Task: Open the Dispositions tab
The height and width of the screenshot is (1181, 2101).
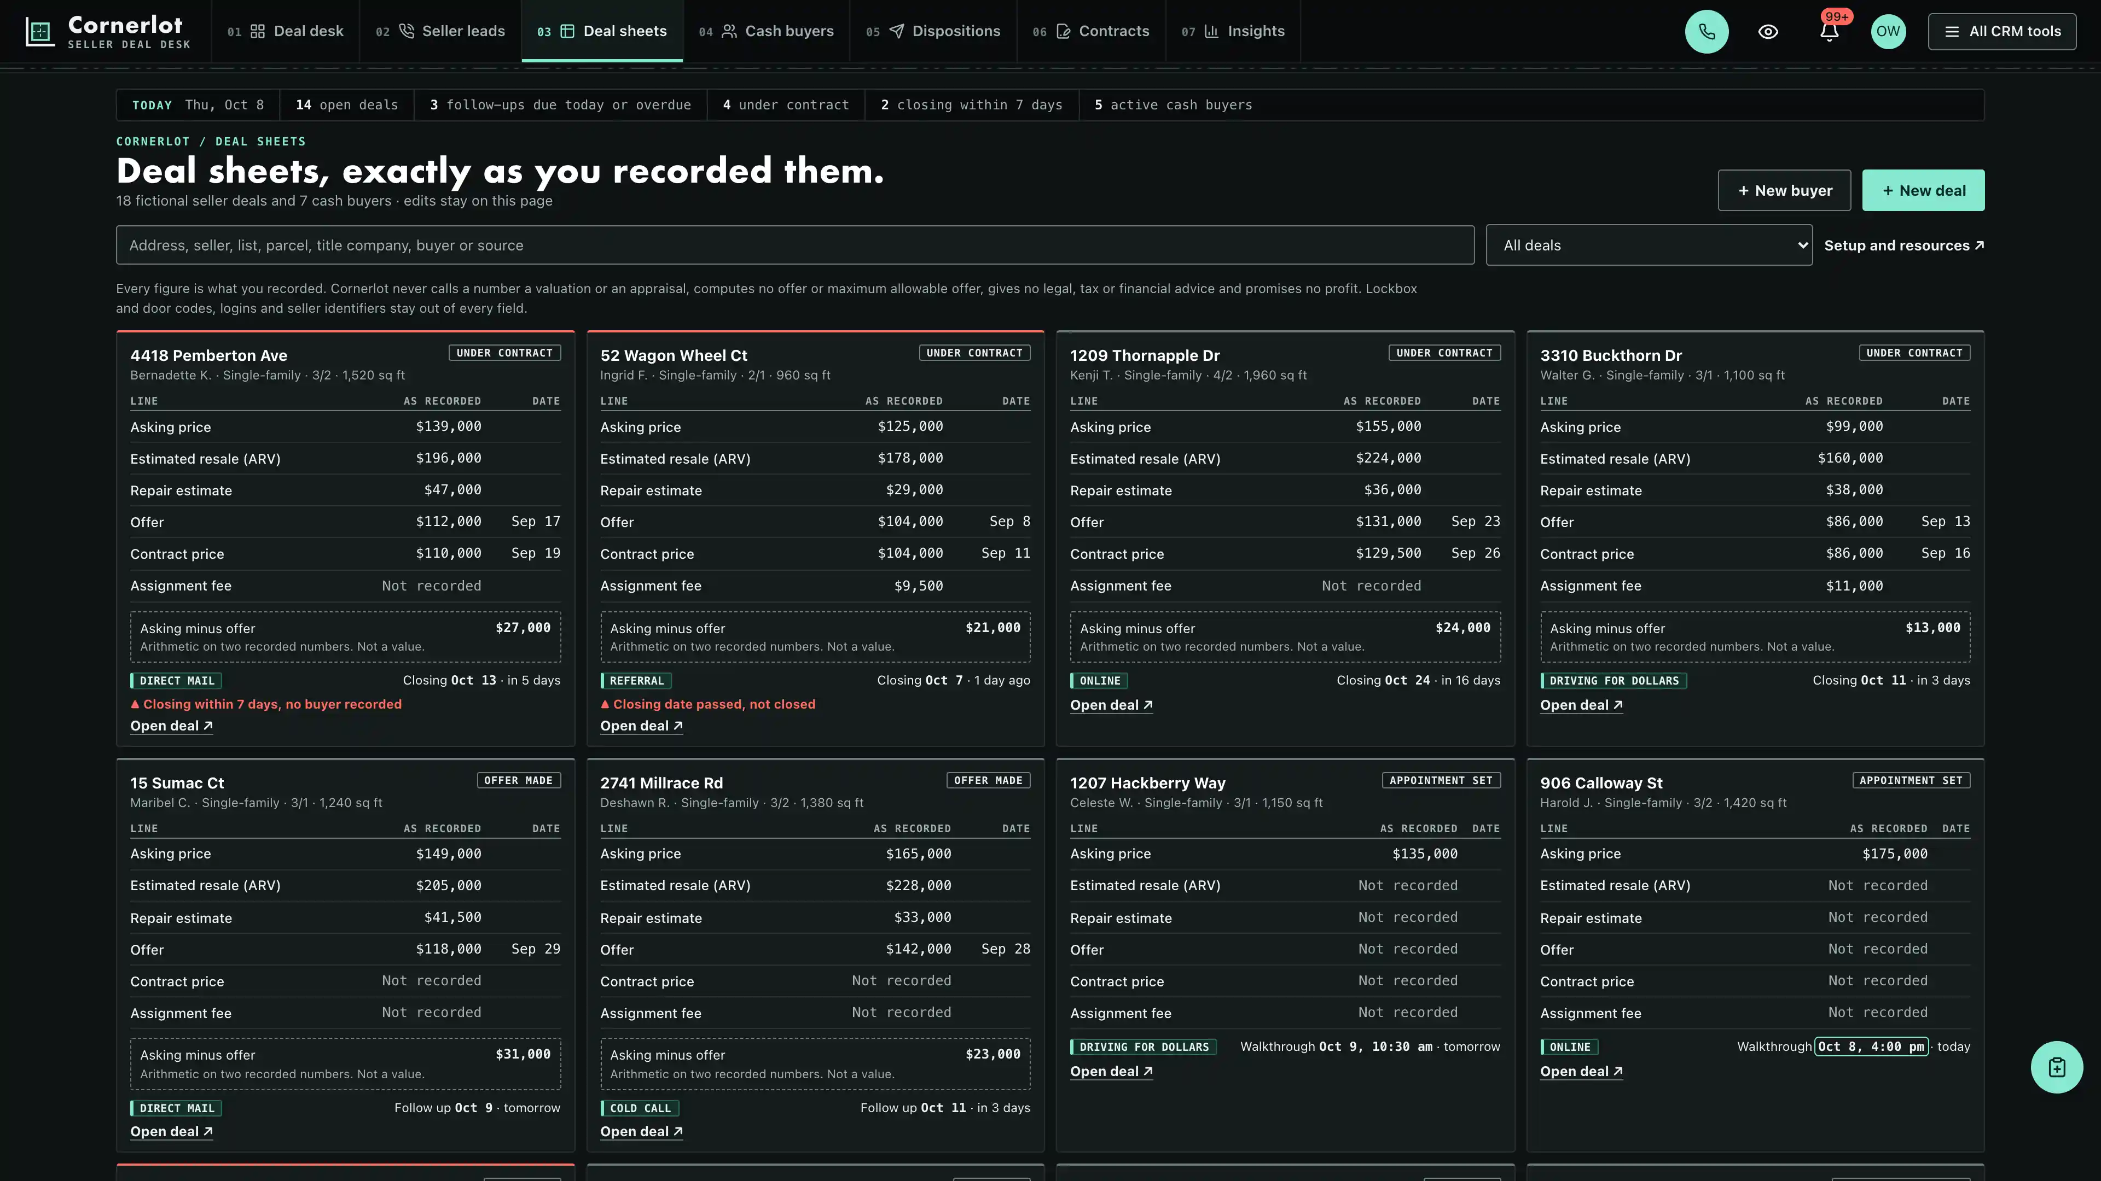Action: [933, 32]
